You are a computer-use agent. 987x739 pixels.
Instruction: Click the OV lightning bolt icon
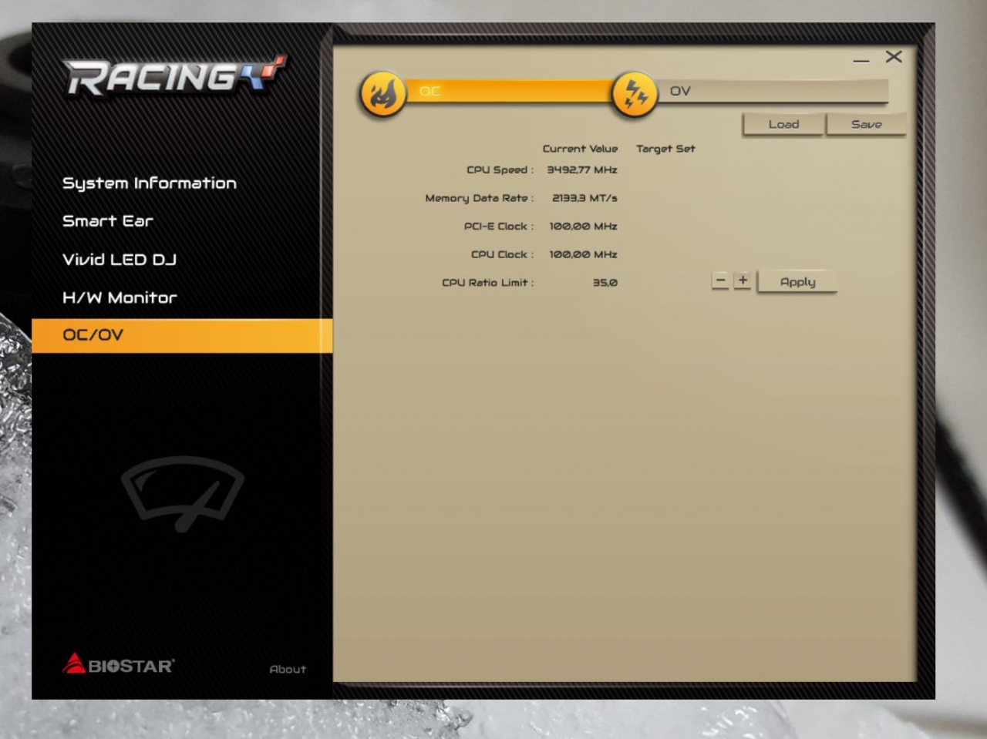point(634,94)
